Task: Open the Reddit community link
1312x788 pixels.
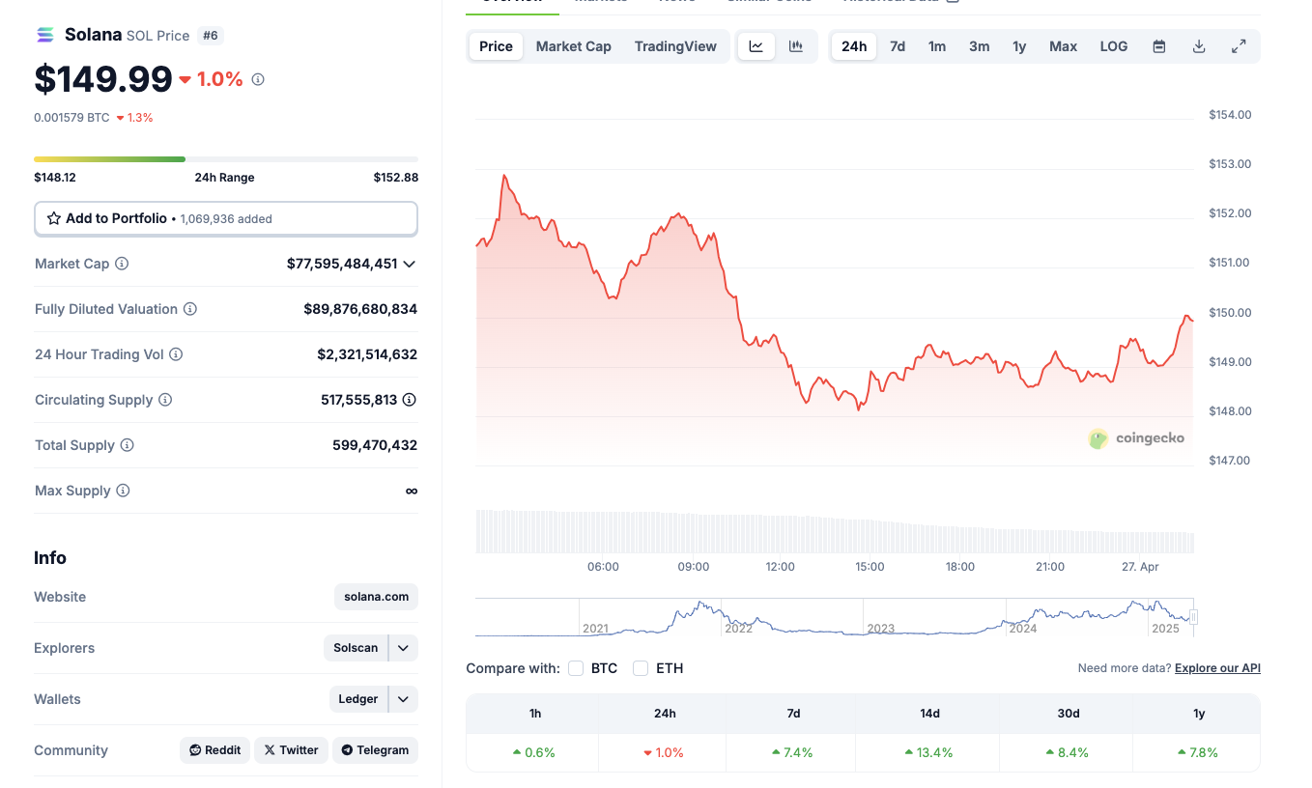Action: click(215, 750)
